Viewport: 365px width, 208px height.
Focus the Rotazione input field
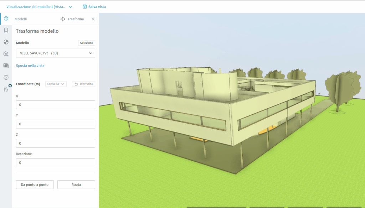point(55,162)
